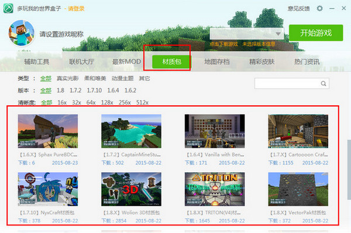
Task: Switch to the 地图存档 tab
Action: [216, 61]
